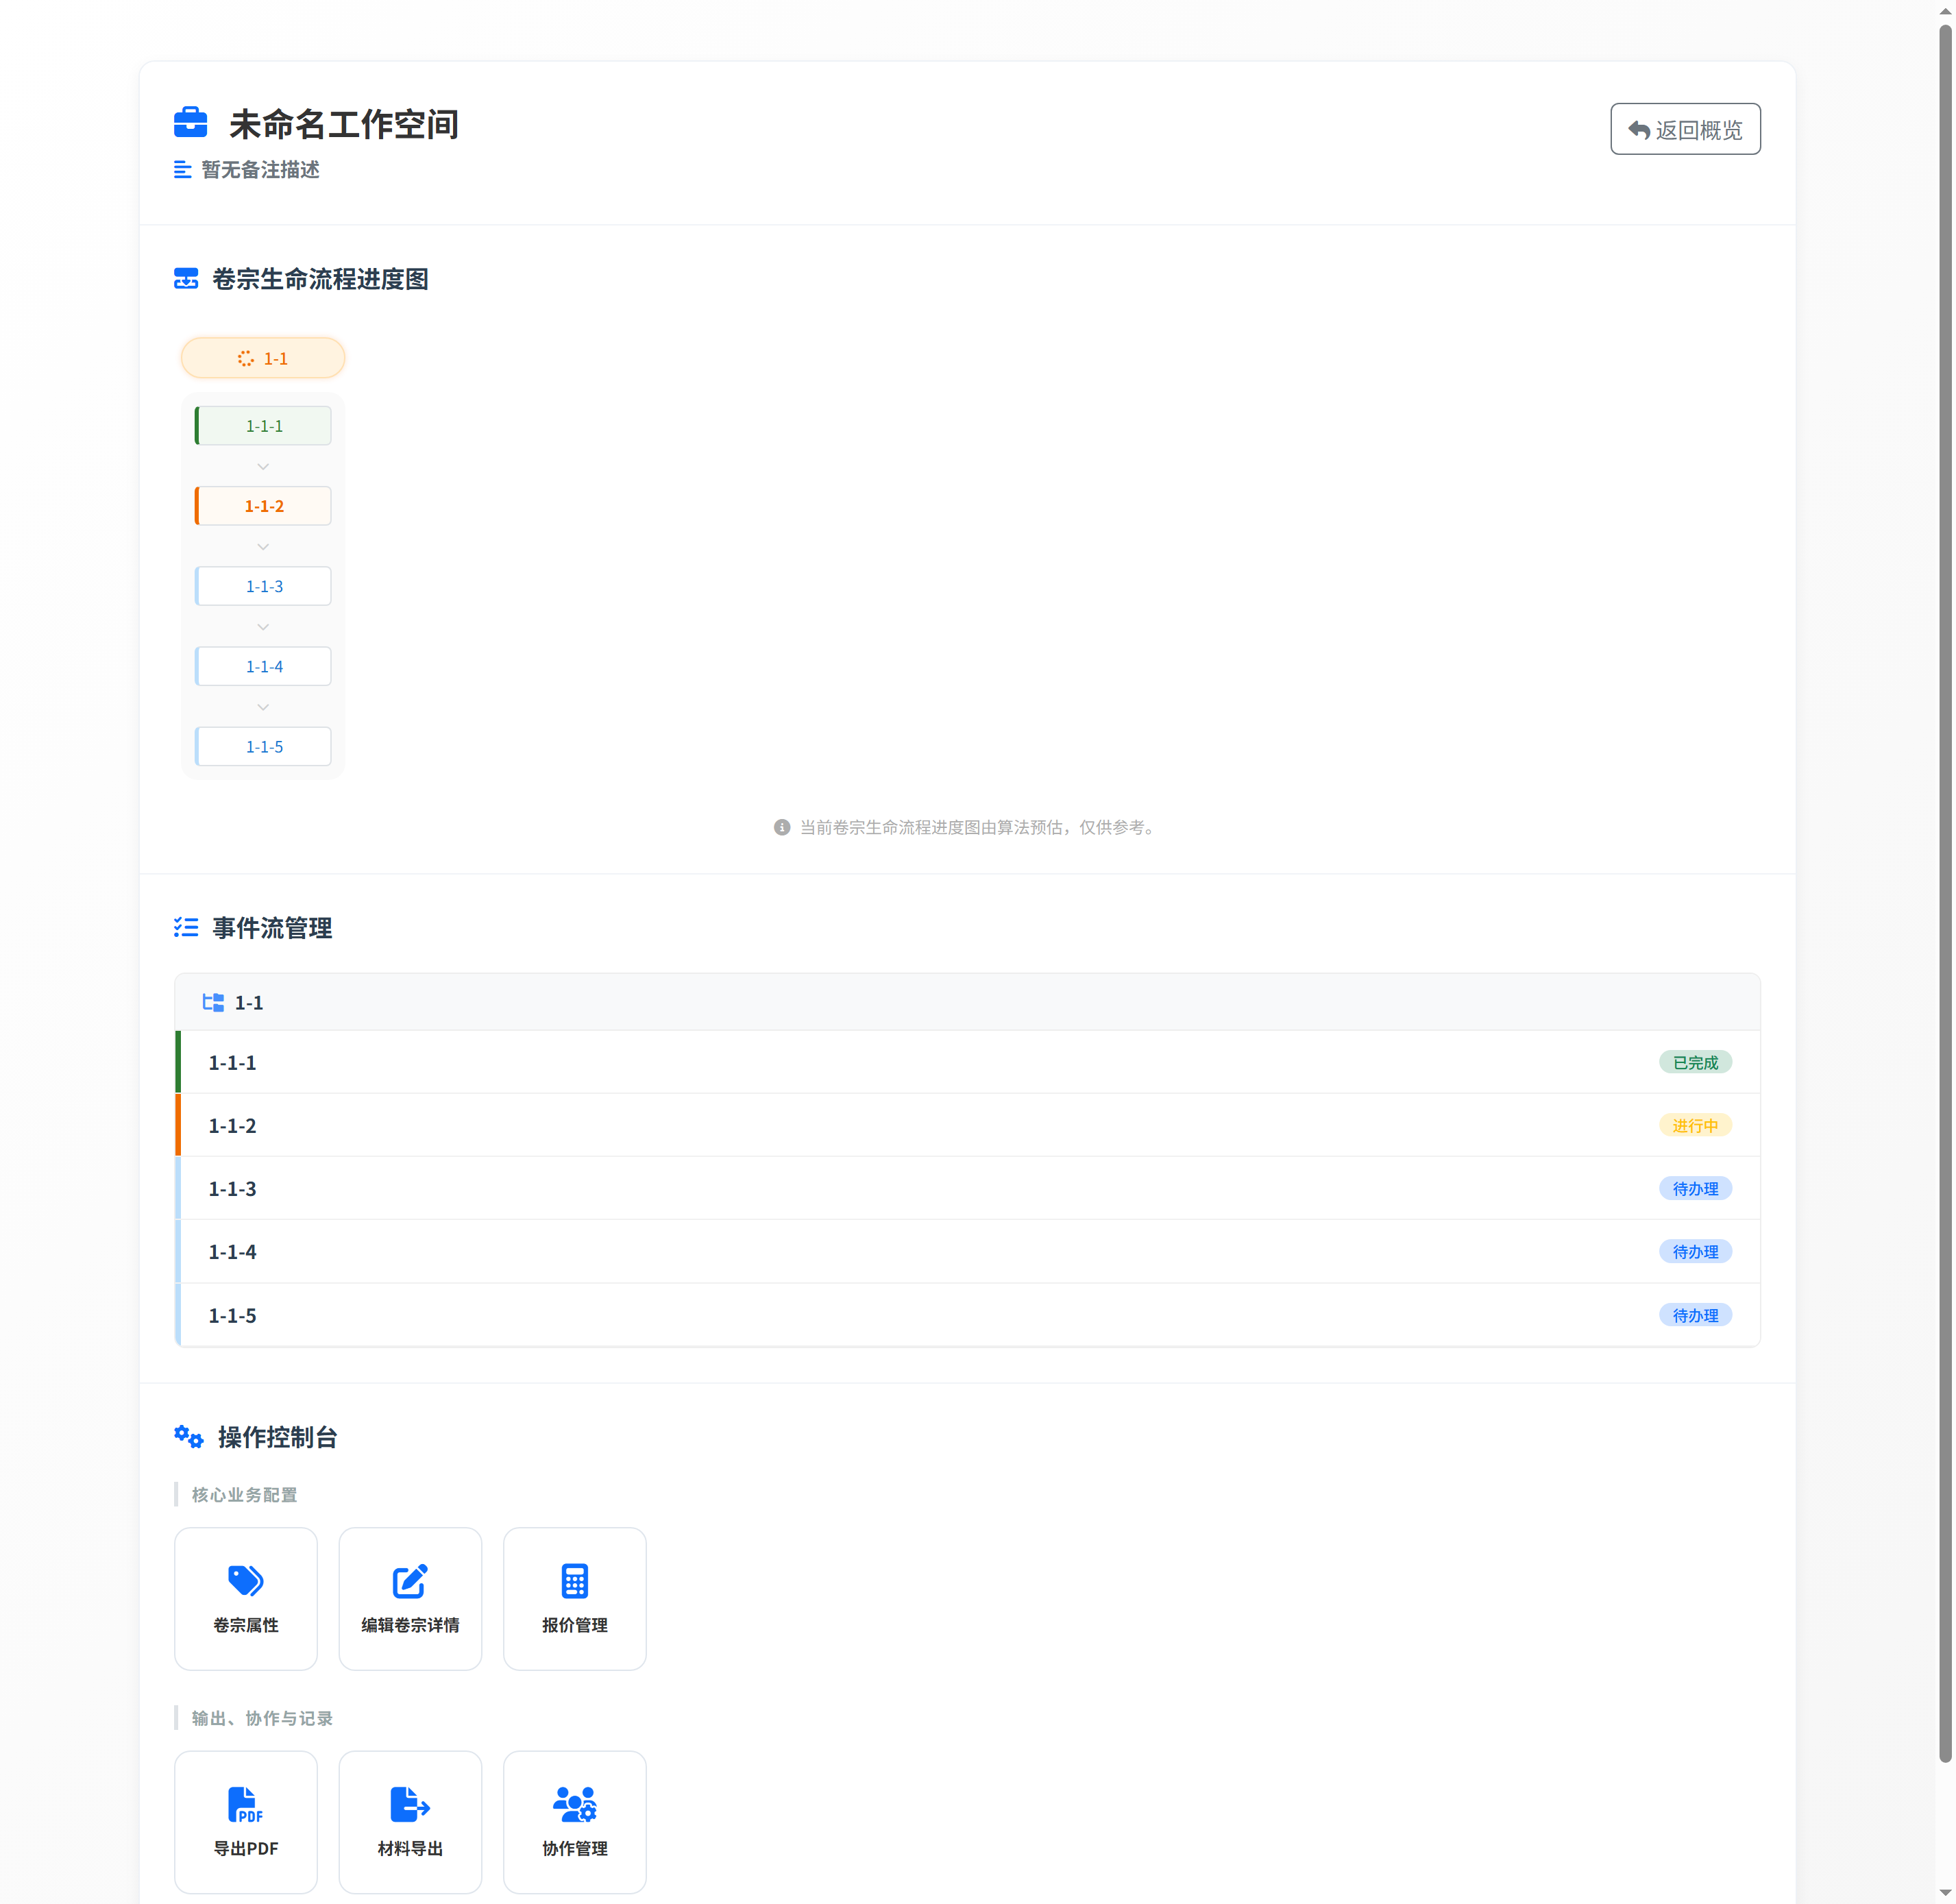Viewport: 1956px width, 1904px height.
Task: Click the spinning progress indicator in node 1-1
Action: pos(246,357)
